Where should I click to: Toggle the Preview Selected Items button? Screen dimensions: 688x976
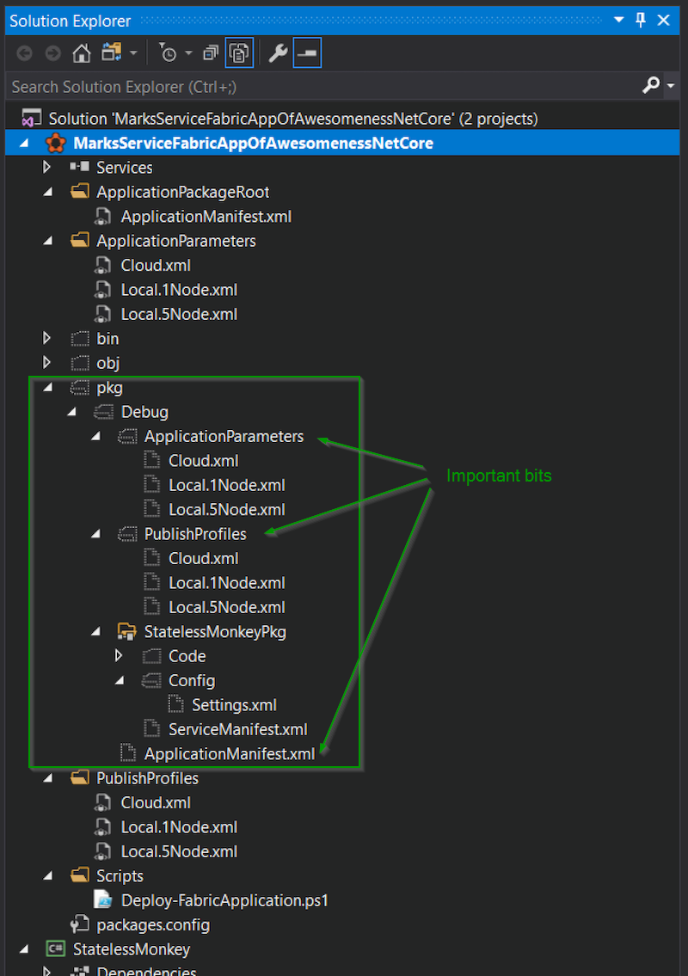click(307, 53)
